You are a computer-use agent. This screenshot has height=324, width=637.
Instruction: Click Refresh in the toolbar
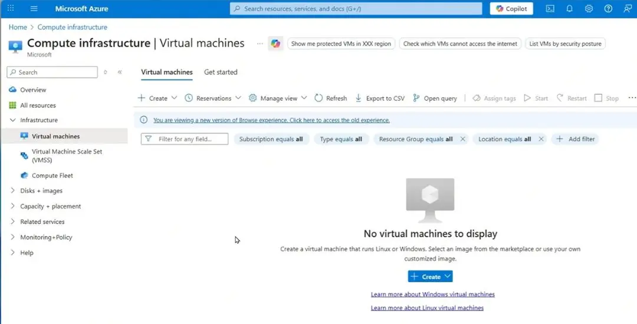tap(331, 98)
